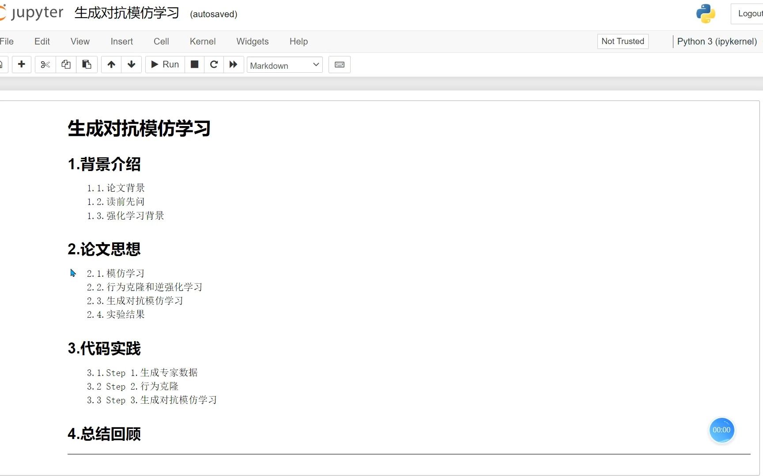The width and height of the screenshot is (763, 476).
Task: Select the line 2.2.行为克隆和逆强化学习
Action: [144, 287]
